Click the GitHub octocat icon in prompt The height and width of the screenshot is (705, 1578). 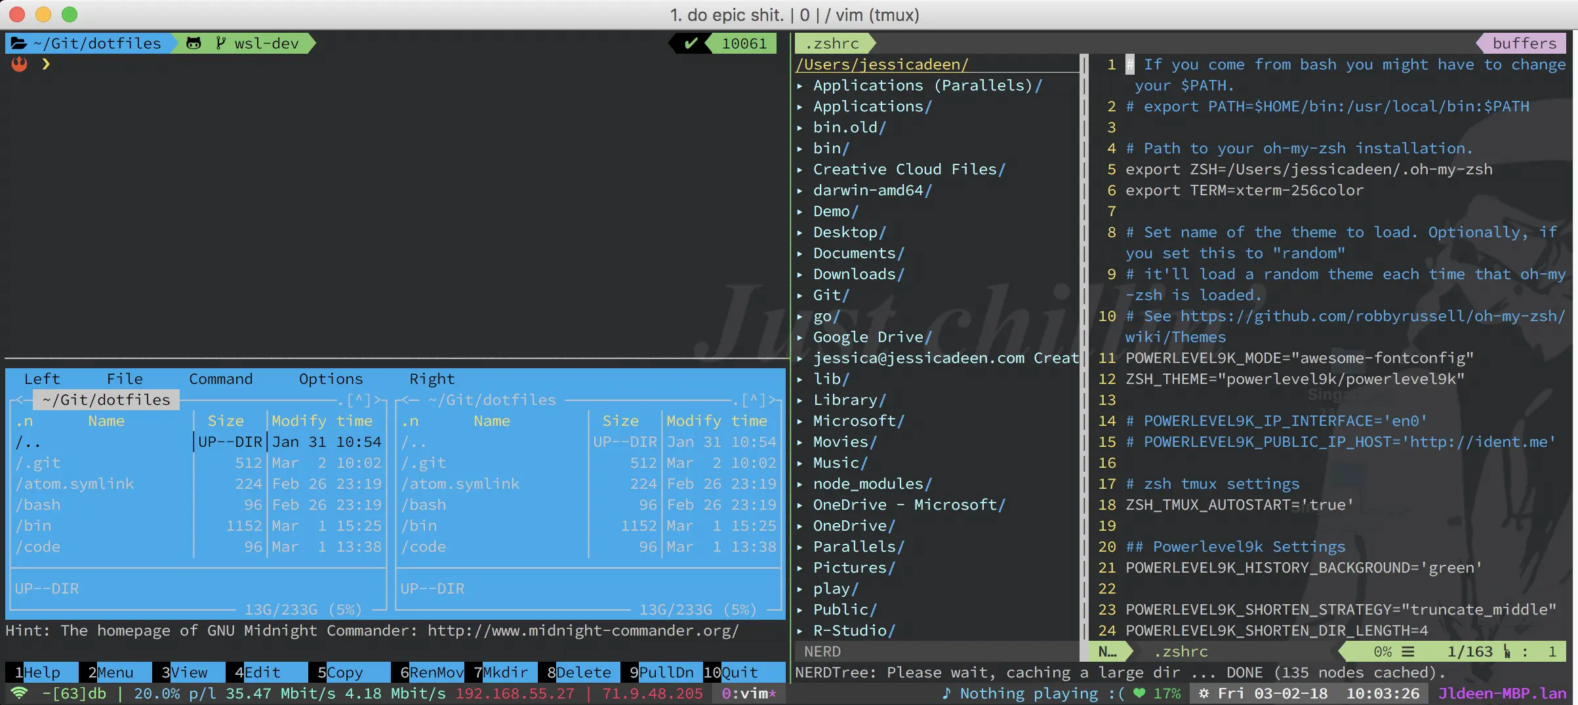[x=193, y=43]
